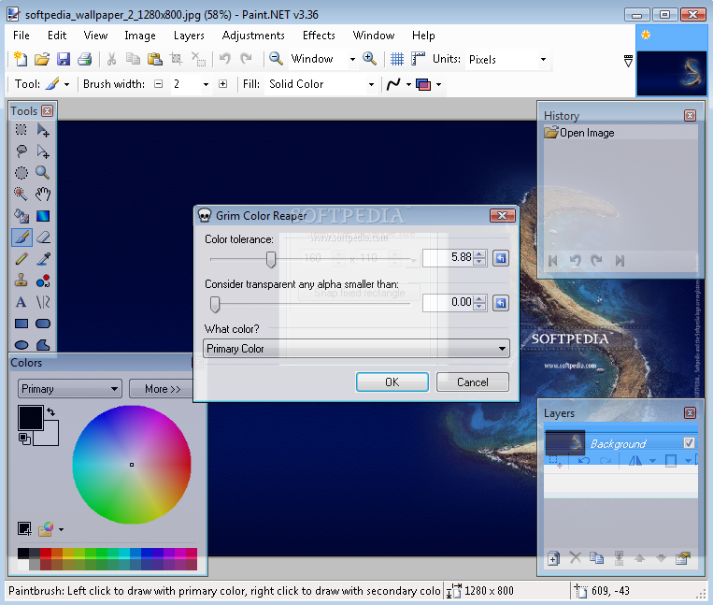Reset colors to black and white
713x605 pixels.
click(x=24, y=439)
